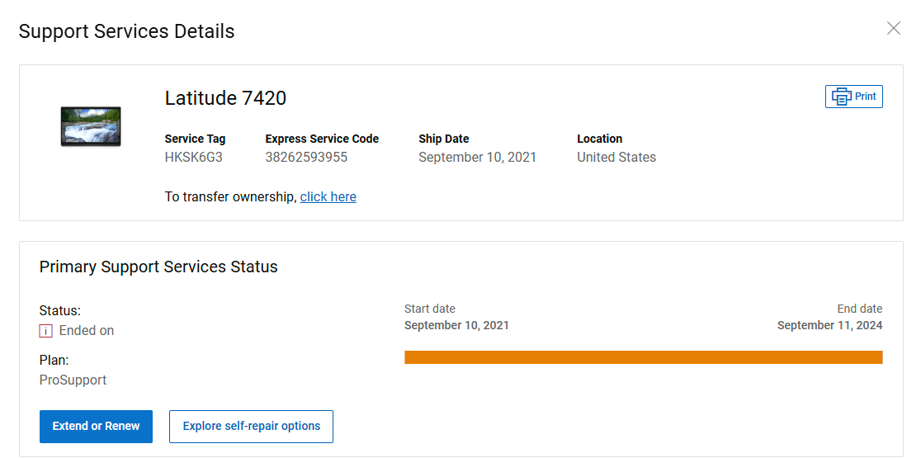Click the Extend or Renew button
The height and width of the screenshot is (458, 921).
[x=96, y=427]
